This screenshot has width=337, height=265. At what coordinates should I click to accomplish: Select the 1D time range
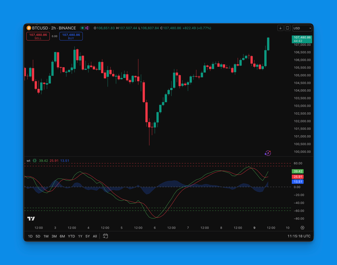30,236
